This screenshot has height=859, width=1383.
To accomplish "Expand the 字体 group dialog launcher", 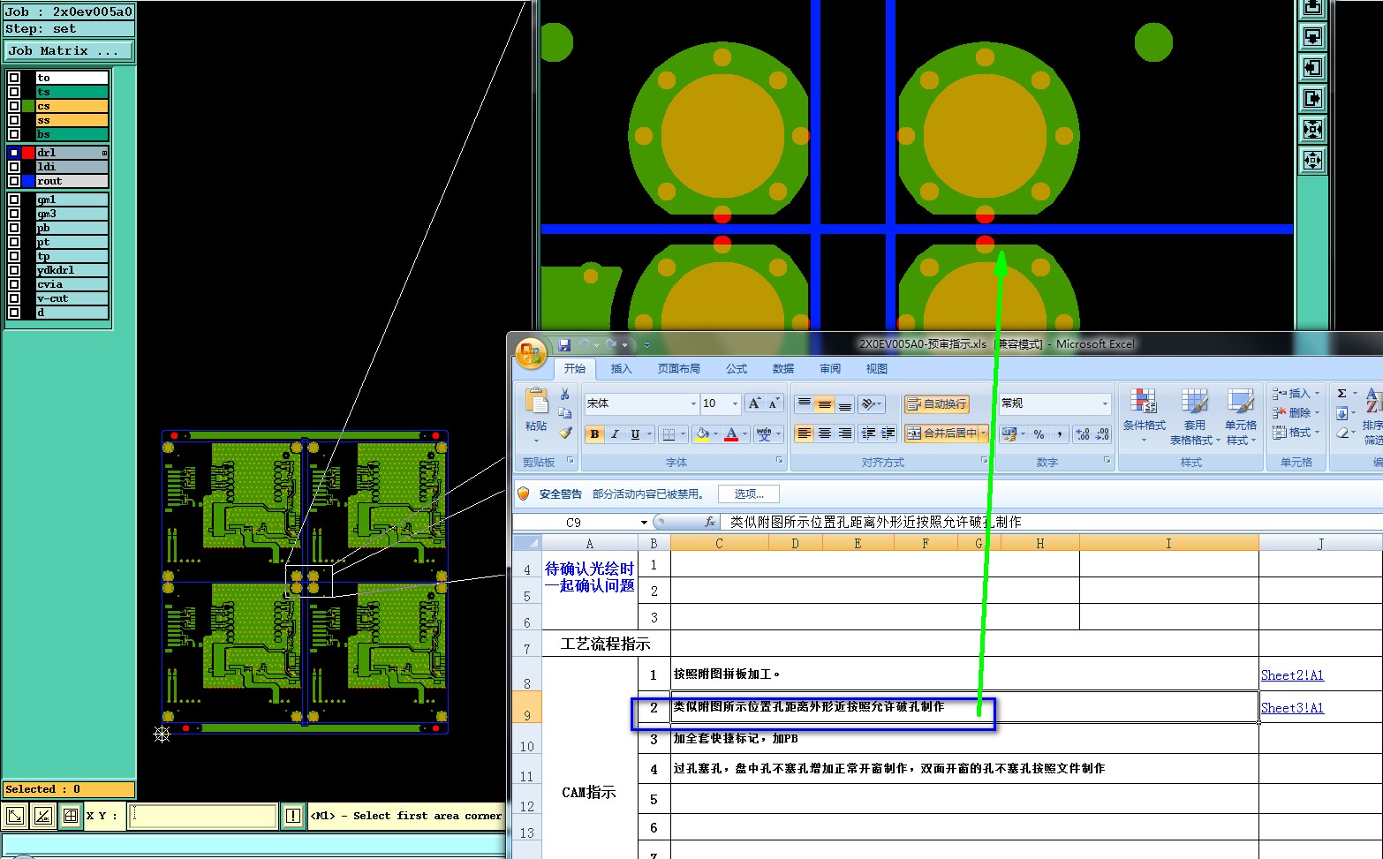I will [779, 461].
